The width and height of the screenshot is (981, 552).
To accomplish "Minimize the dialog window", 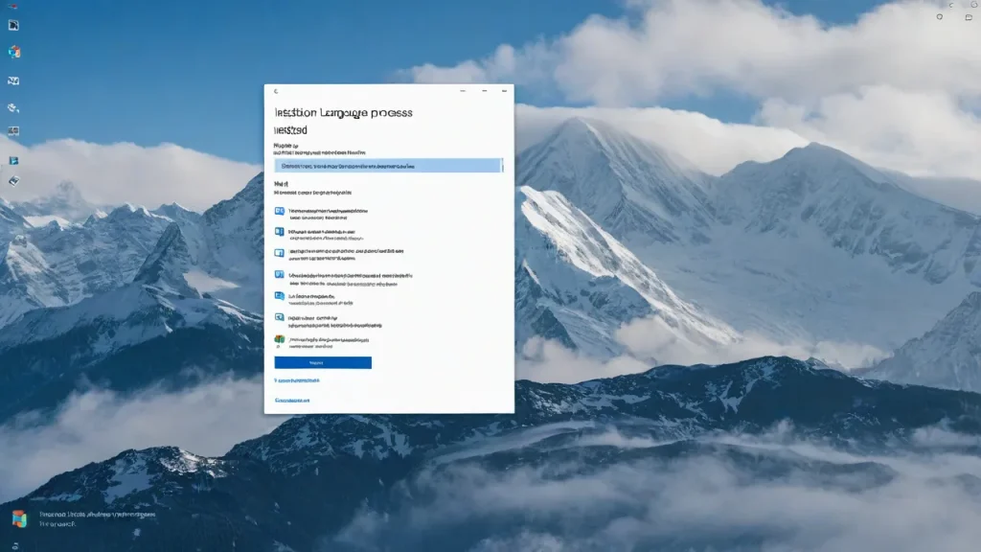I will click(463, 91).
